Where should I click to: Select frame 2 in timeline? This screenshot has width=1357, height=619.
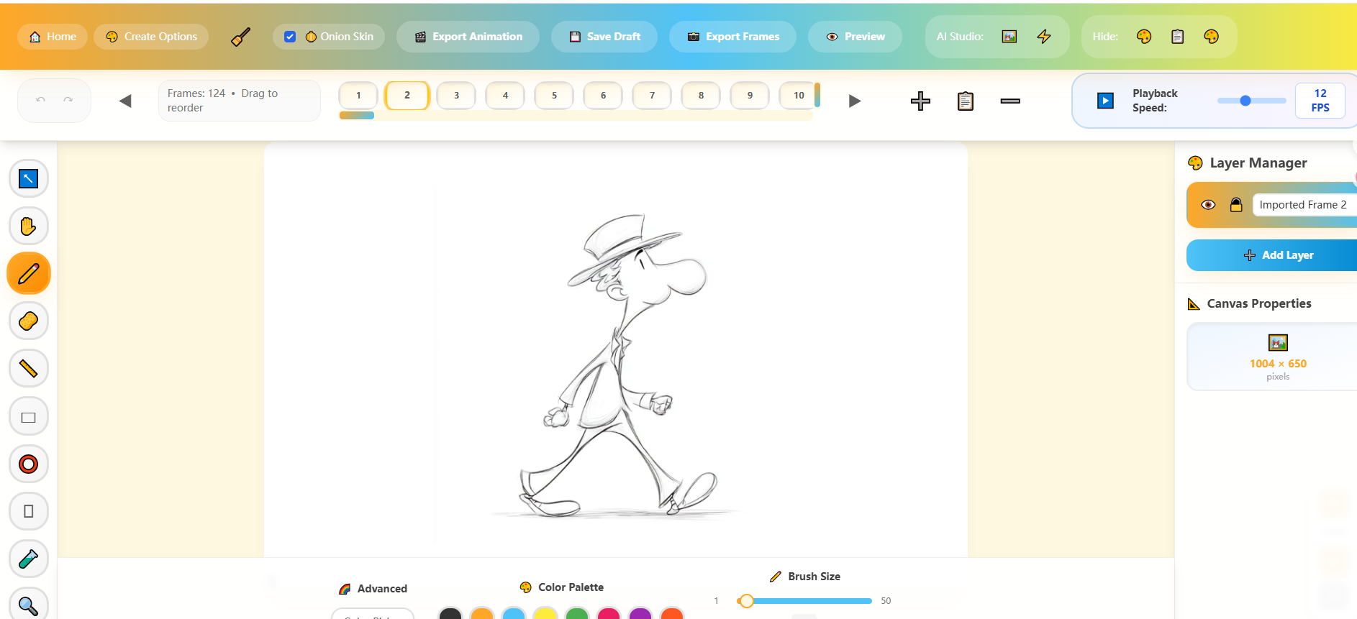[x=407, y=96]
